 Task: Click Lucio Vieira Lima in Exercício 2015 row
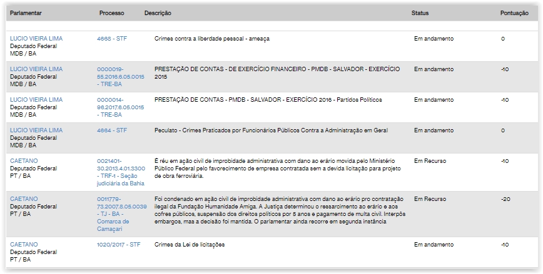(x=36, y=69)
